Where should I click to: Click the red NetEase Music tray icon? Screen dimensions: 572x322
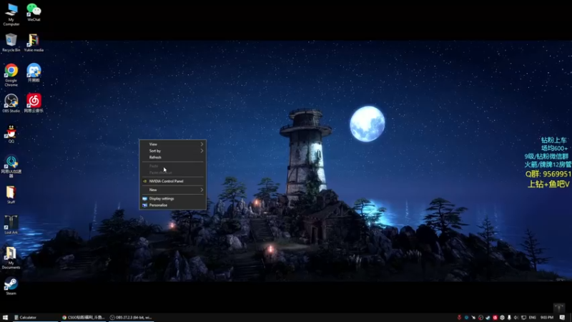click(x=495, y=318)
